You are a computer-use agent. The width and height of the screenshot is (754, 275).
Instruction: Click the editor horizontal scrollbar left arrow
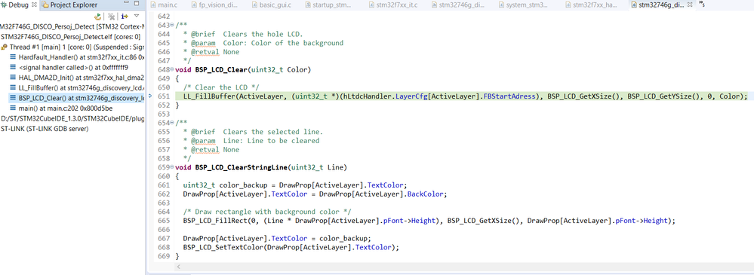[x=180, y=267]
